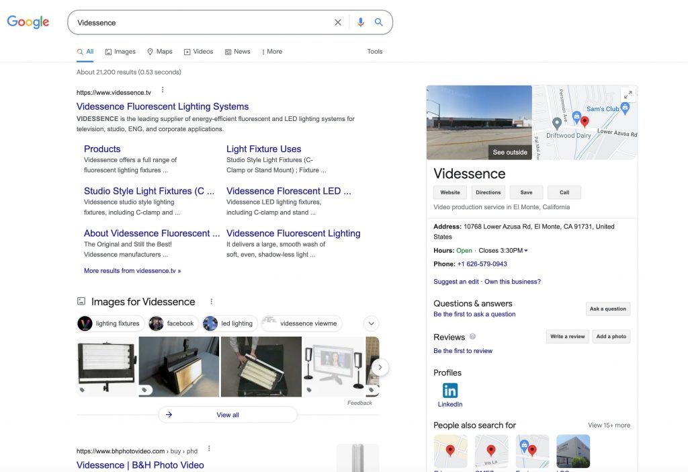Select the videssence viewme image chip

click(302, 323)
